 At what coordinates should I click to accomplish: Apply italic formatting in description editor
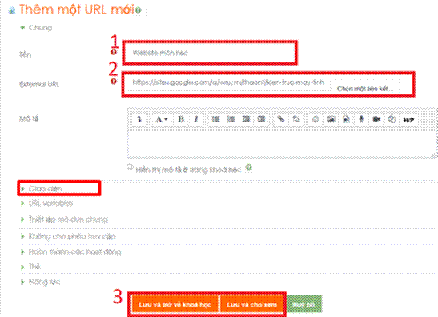[x=196, y=119]
